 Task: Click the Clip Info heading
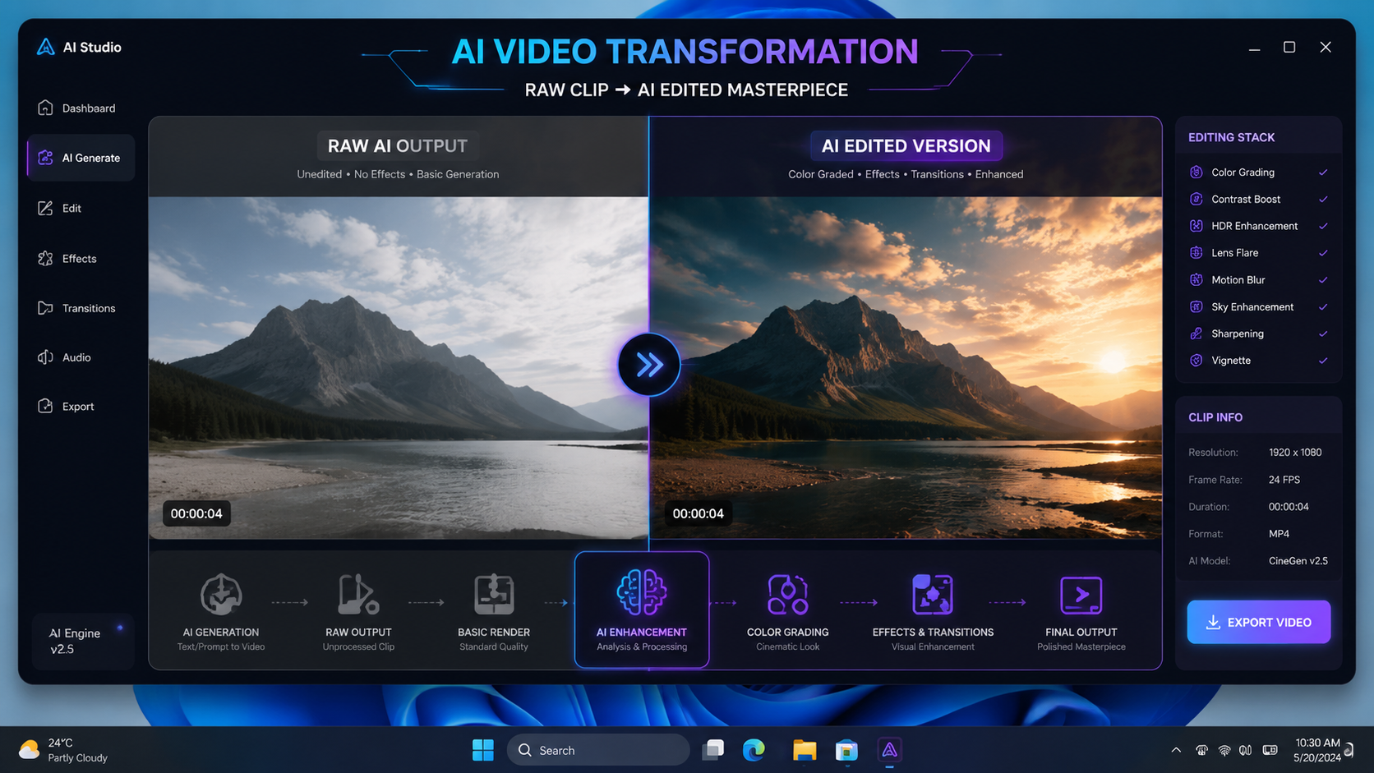(x=1215, y=417)
